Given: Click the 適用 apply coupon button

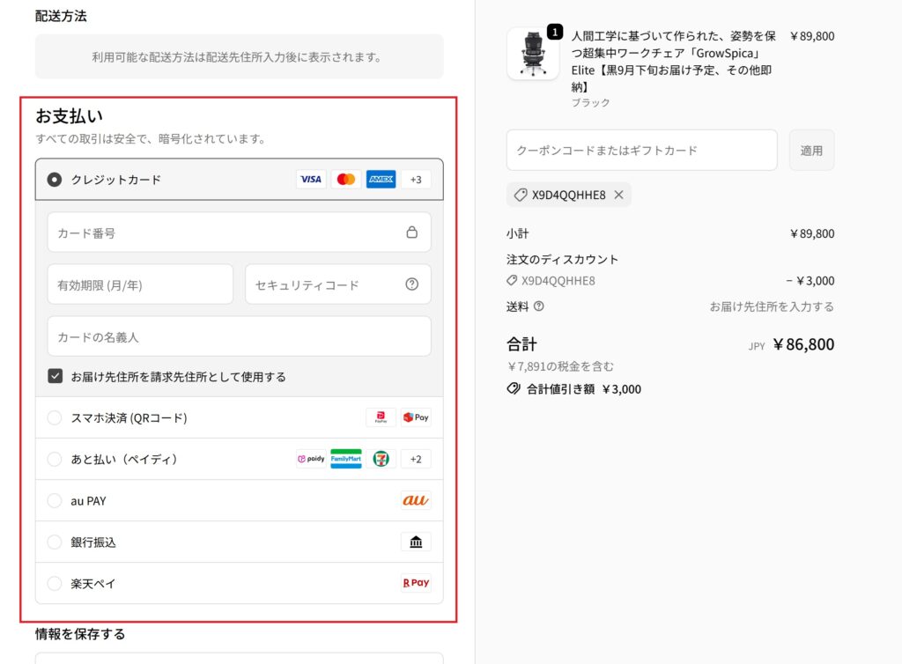Looking at the screenshot, I should [811, 151].
